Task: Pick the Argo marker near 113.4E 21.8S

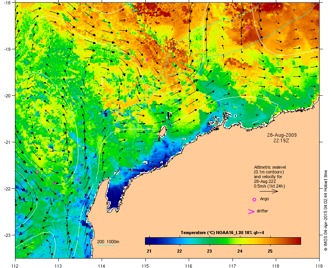Action: 78,179
